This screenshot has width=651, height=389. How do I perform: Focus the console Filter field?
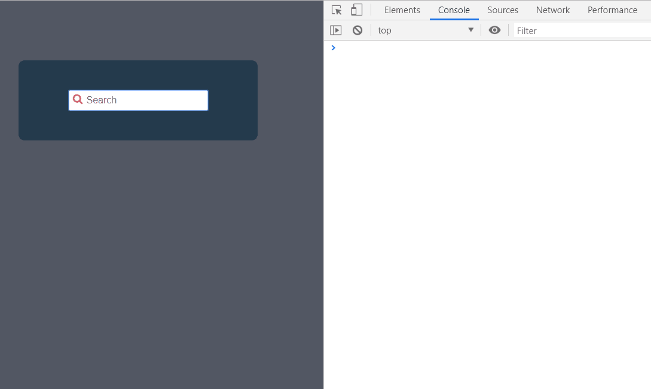coord(580,30)
